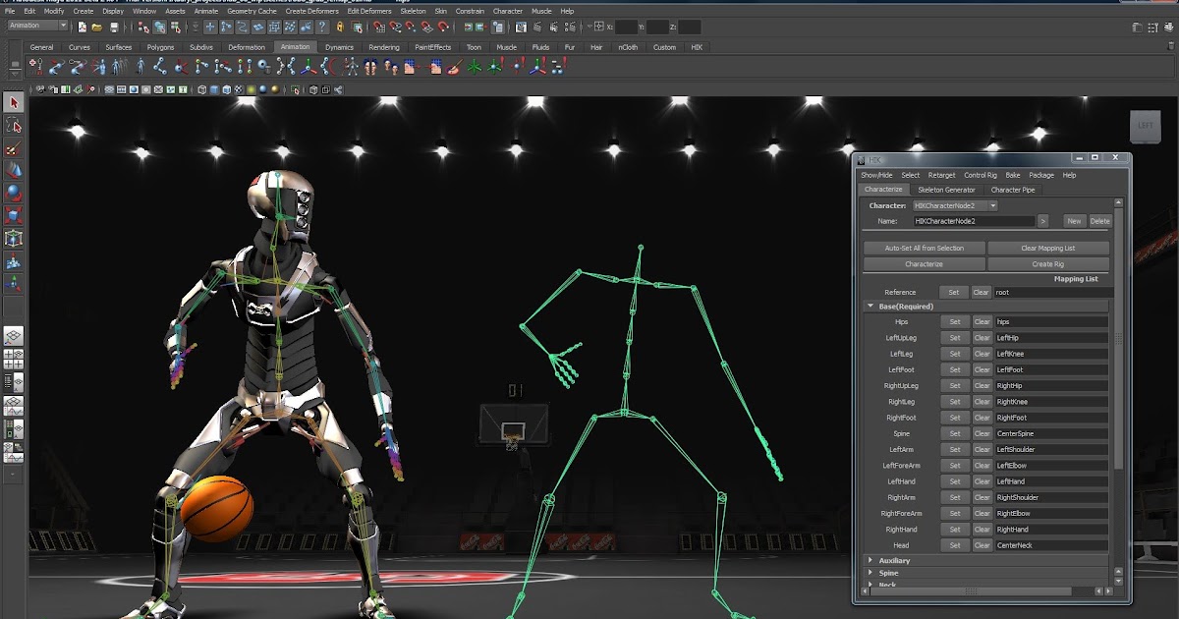Click the view cube LEFT face
This screenshot has height=619, width=1179.
[1145, 125]
